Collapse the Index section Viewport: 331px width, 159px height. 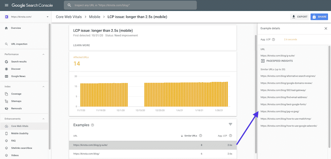(43, 87)
